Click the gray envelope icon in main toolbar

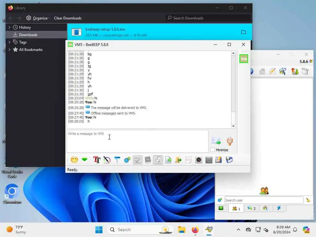(262, 71)
